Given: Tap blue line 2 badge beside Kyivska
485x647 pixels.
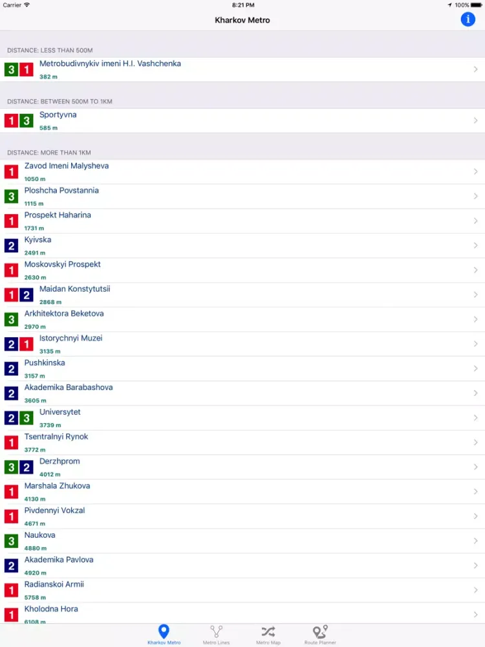Looking at the screenshot, I should pyautogui.click(x=11, y=246).
